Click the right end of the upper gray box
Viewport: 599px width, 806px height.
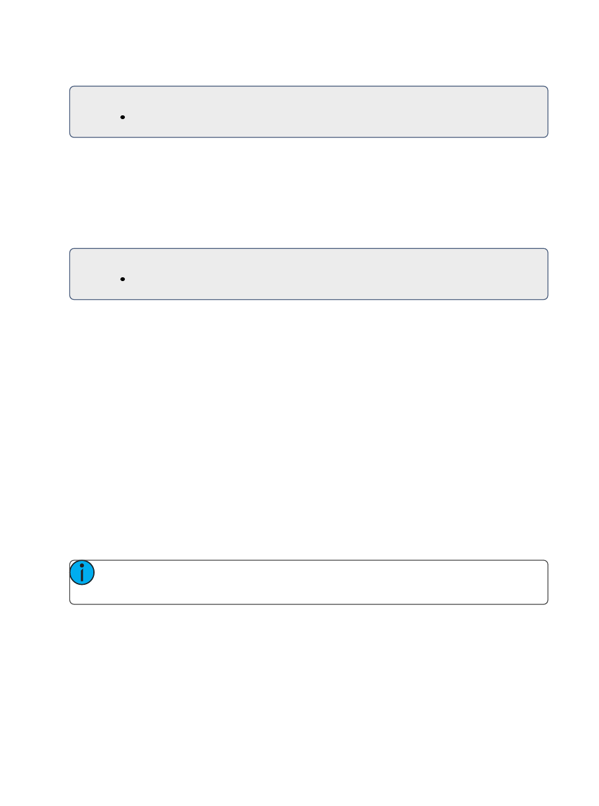click(542, 112)
